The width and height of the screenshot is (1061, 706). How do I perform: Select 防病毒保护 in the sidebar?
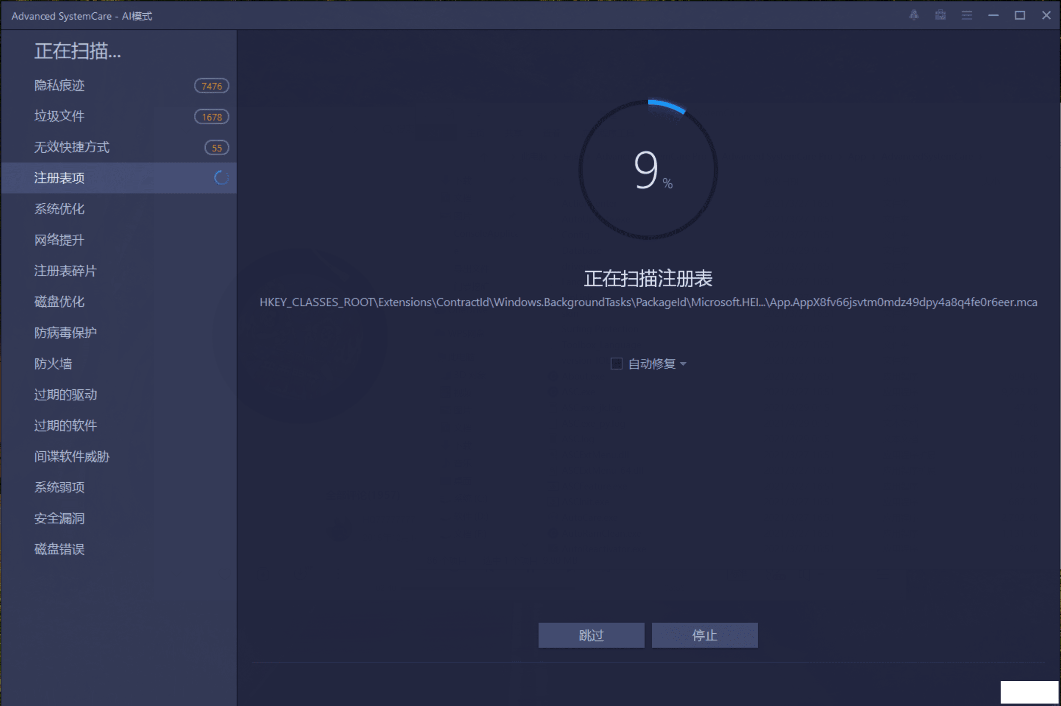119,333
